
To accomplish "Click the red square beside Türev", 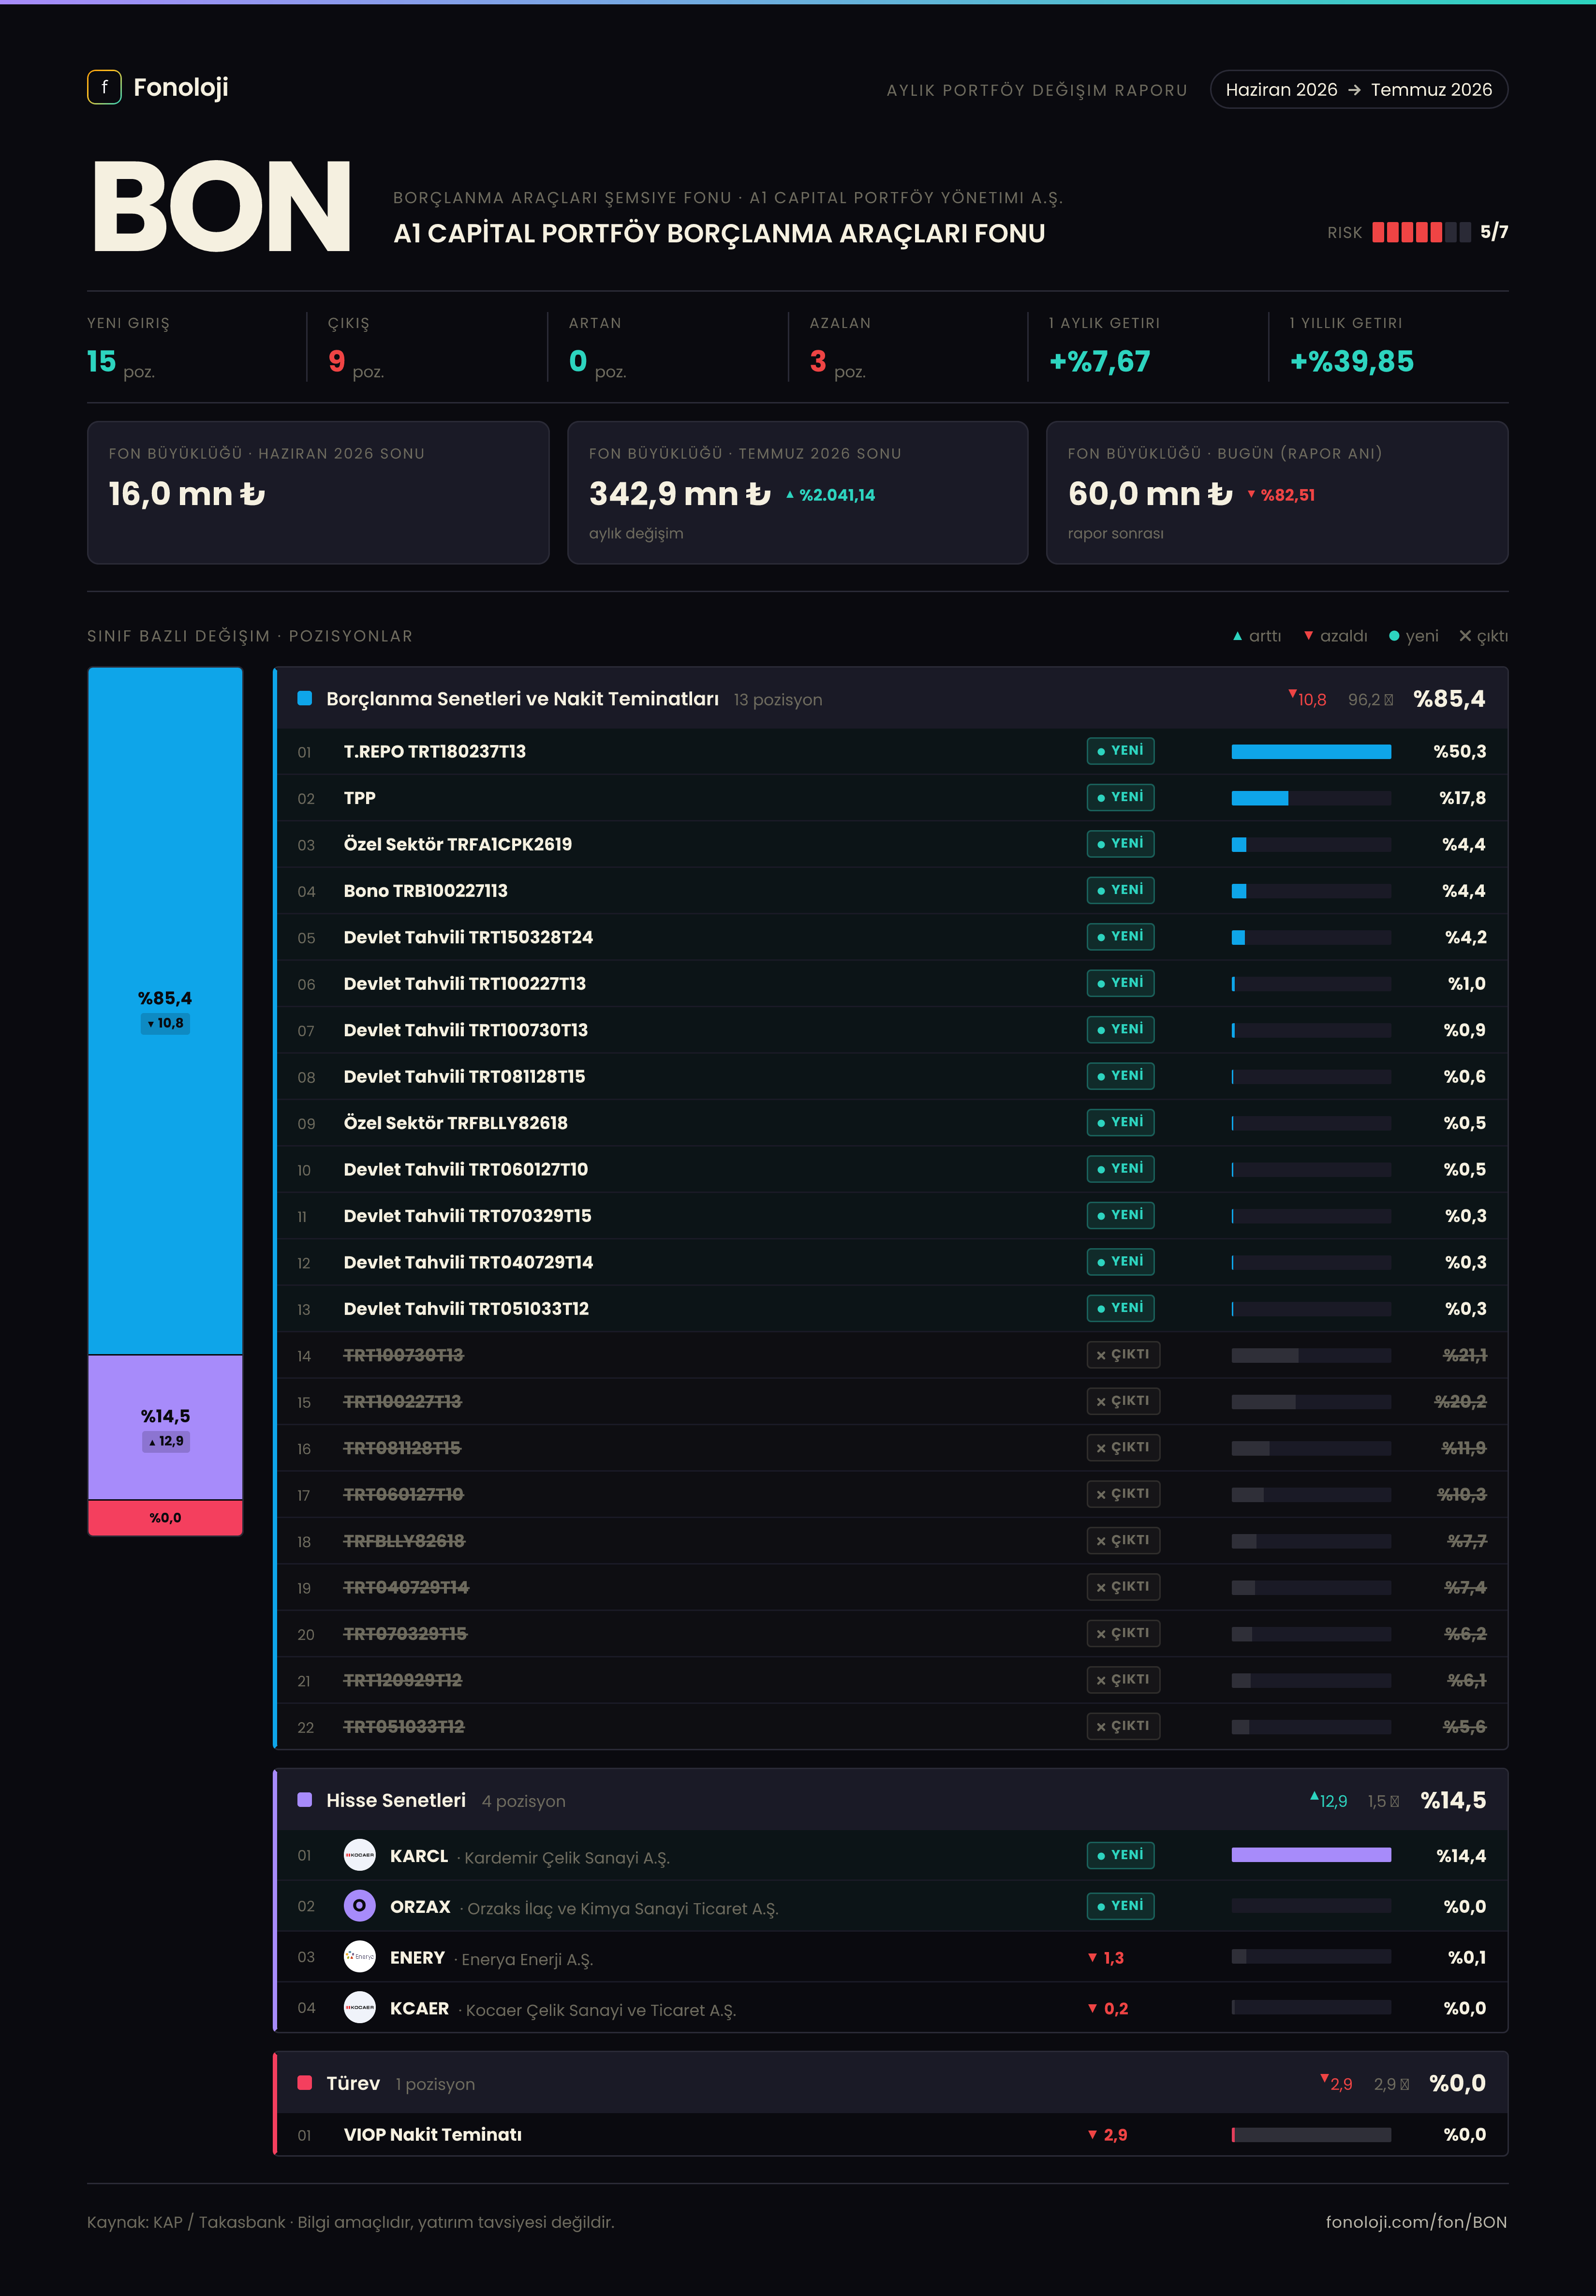I will tap(305, 2083).
